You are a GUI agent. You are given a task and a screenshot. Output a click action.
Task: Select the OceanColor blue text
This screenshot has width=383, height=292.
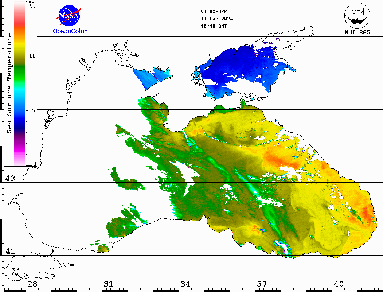[70, 31]
